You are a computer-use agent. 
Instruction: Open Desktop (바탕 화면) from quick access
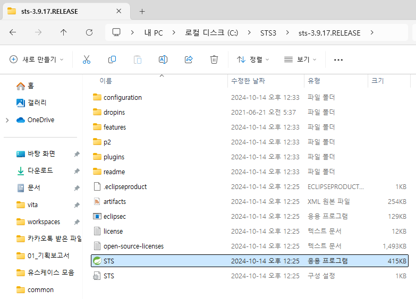tap(36, 154)
